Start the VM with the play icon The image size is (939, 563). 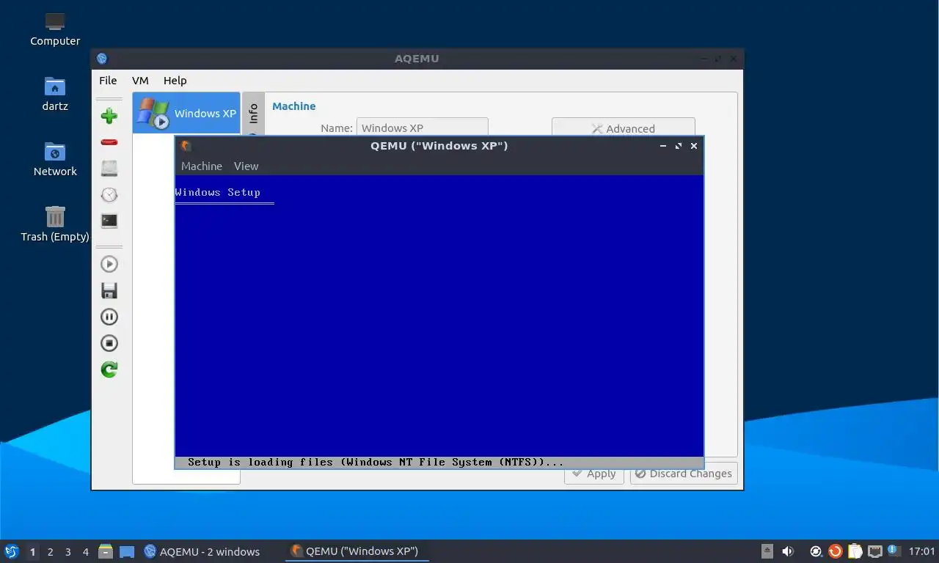109,264
